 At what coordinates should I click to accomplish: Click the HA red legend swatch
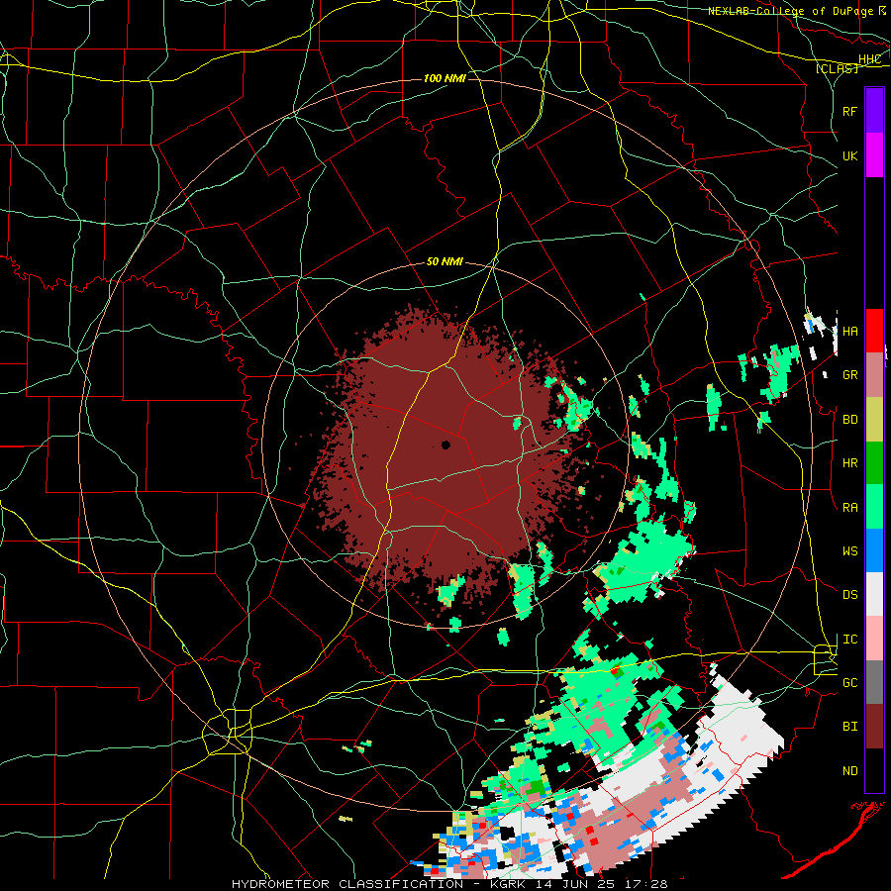tap(874, 331)
